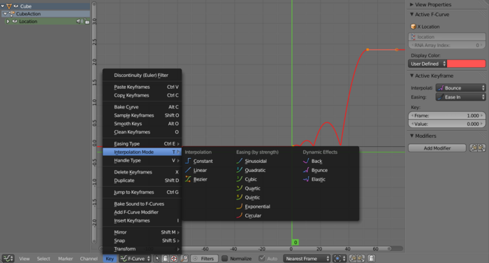Enable the Normalize checkbox
This screenshot has height=263, width=489.
[x=224, y=258]
